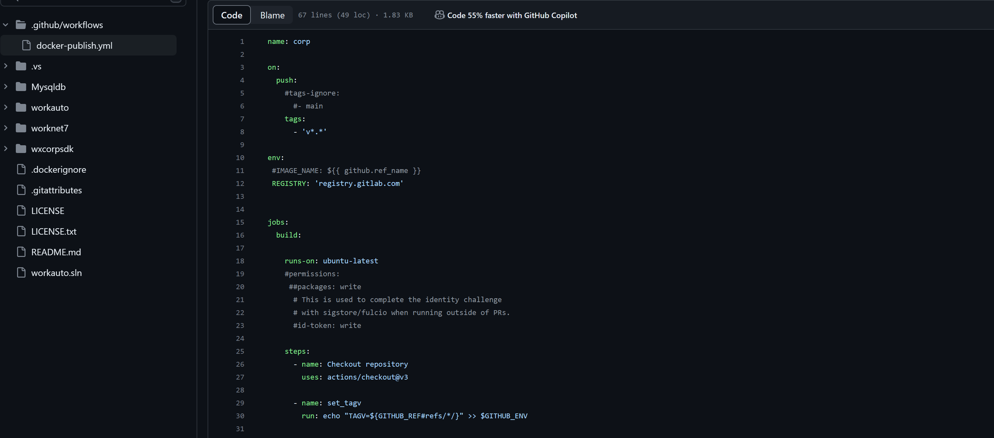Click the wxcorpsdk folder icon

point(21,149)
